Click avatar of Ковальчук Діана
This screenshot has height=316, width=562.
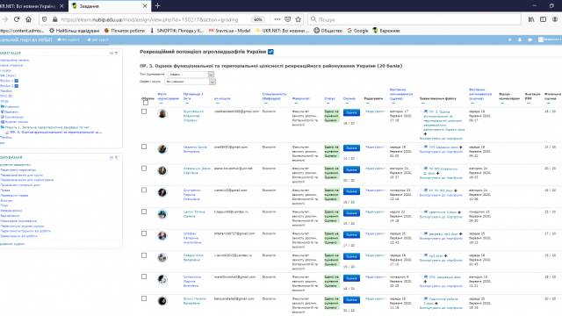pyautogui.click(x=162, y=171)
